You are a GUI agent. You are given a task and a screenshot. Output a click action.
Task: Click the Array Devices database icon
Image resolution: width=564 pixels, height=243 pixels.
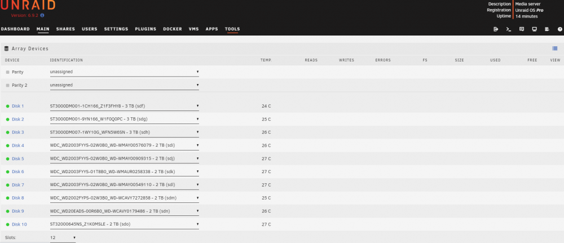[x=6, y=48]
